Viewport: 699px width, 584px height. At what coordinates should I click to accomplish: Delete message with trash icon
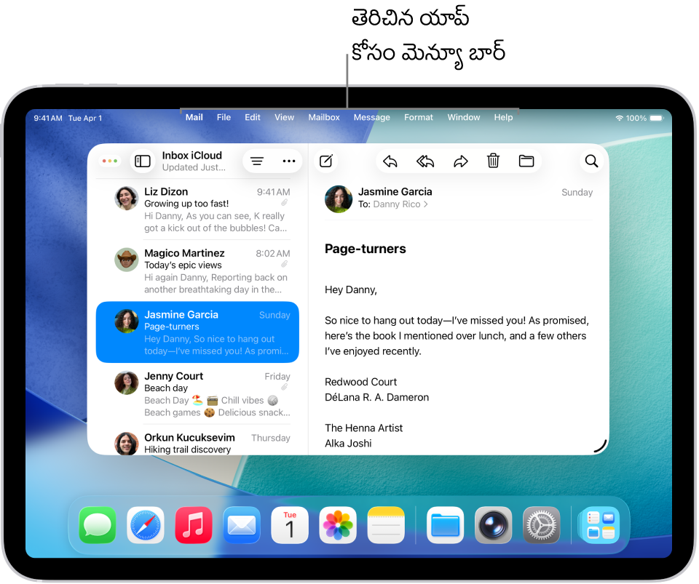click(x=493, y=161)
